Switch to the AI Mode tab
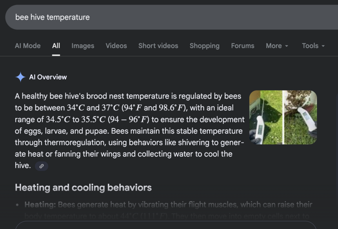This screenshot has width=338, height=229. tap(28, 46)
